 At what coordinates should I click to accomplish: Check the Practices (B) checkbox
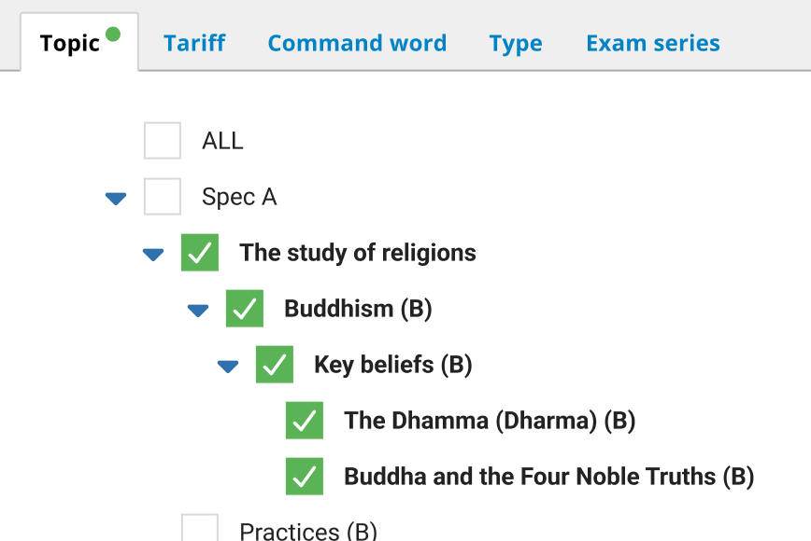200,529
